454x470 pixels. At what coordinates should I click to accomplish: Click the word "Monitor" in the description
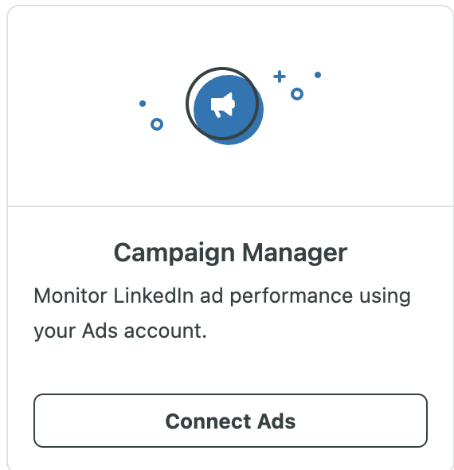(70, 296)
